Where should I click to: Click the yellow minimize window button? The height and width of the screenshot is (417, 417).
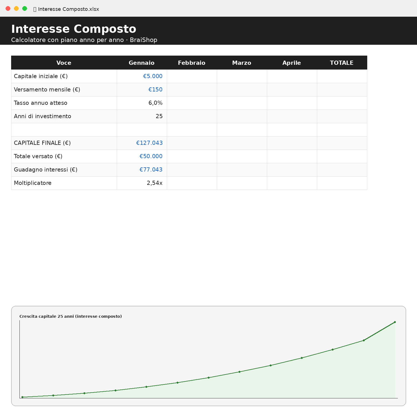16,9
